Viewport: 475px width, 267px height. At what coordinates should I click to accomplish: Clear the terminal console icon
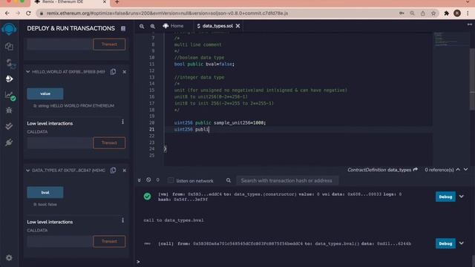148,179
